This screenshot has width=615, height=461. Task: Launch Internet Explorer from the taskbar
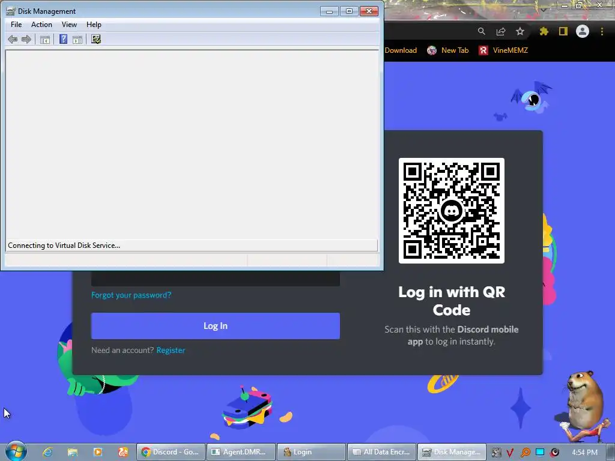[47, 452]
